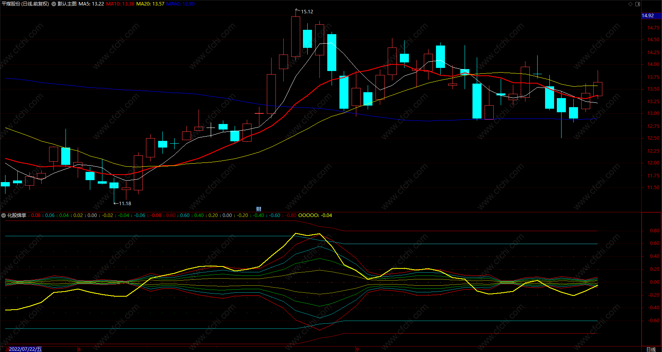The width and height of the screenshot is (662, 352).
Task: Click the diamond icon at top right
Action: [x=631, y=4]
